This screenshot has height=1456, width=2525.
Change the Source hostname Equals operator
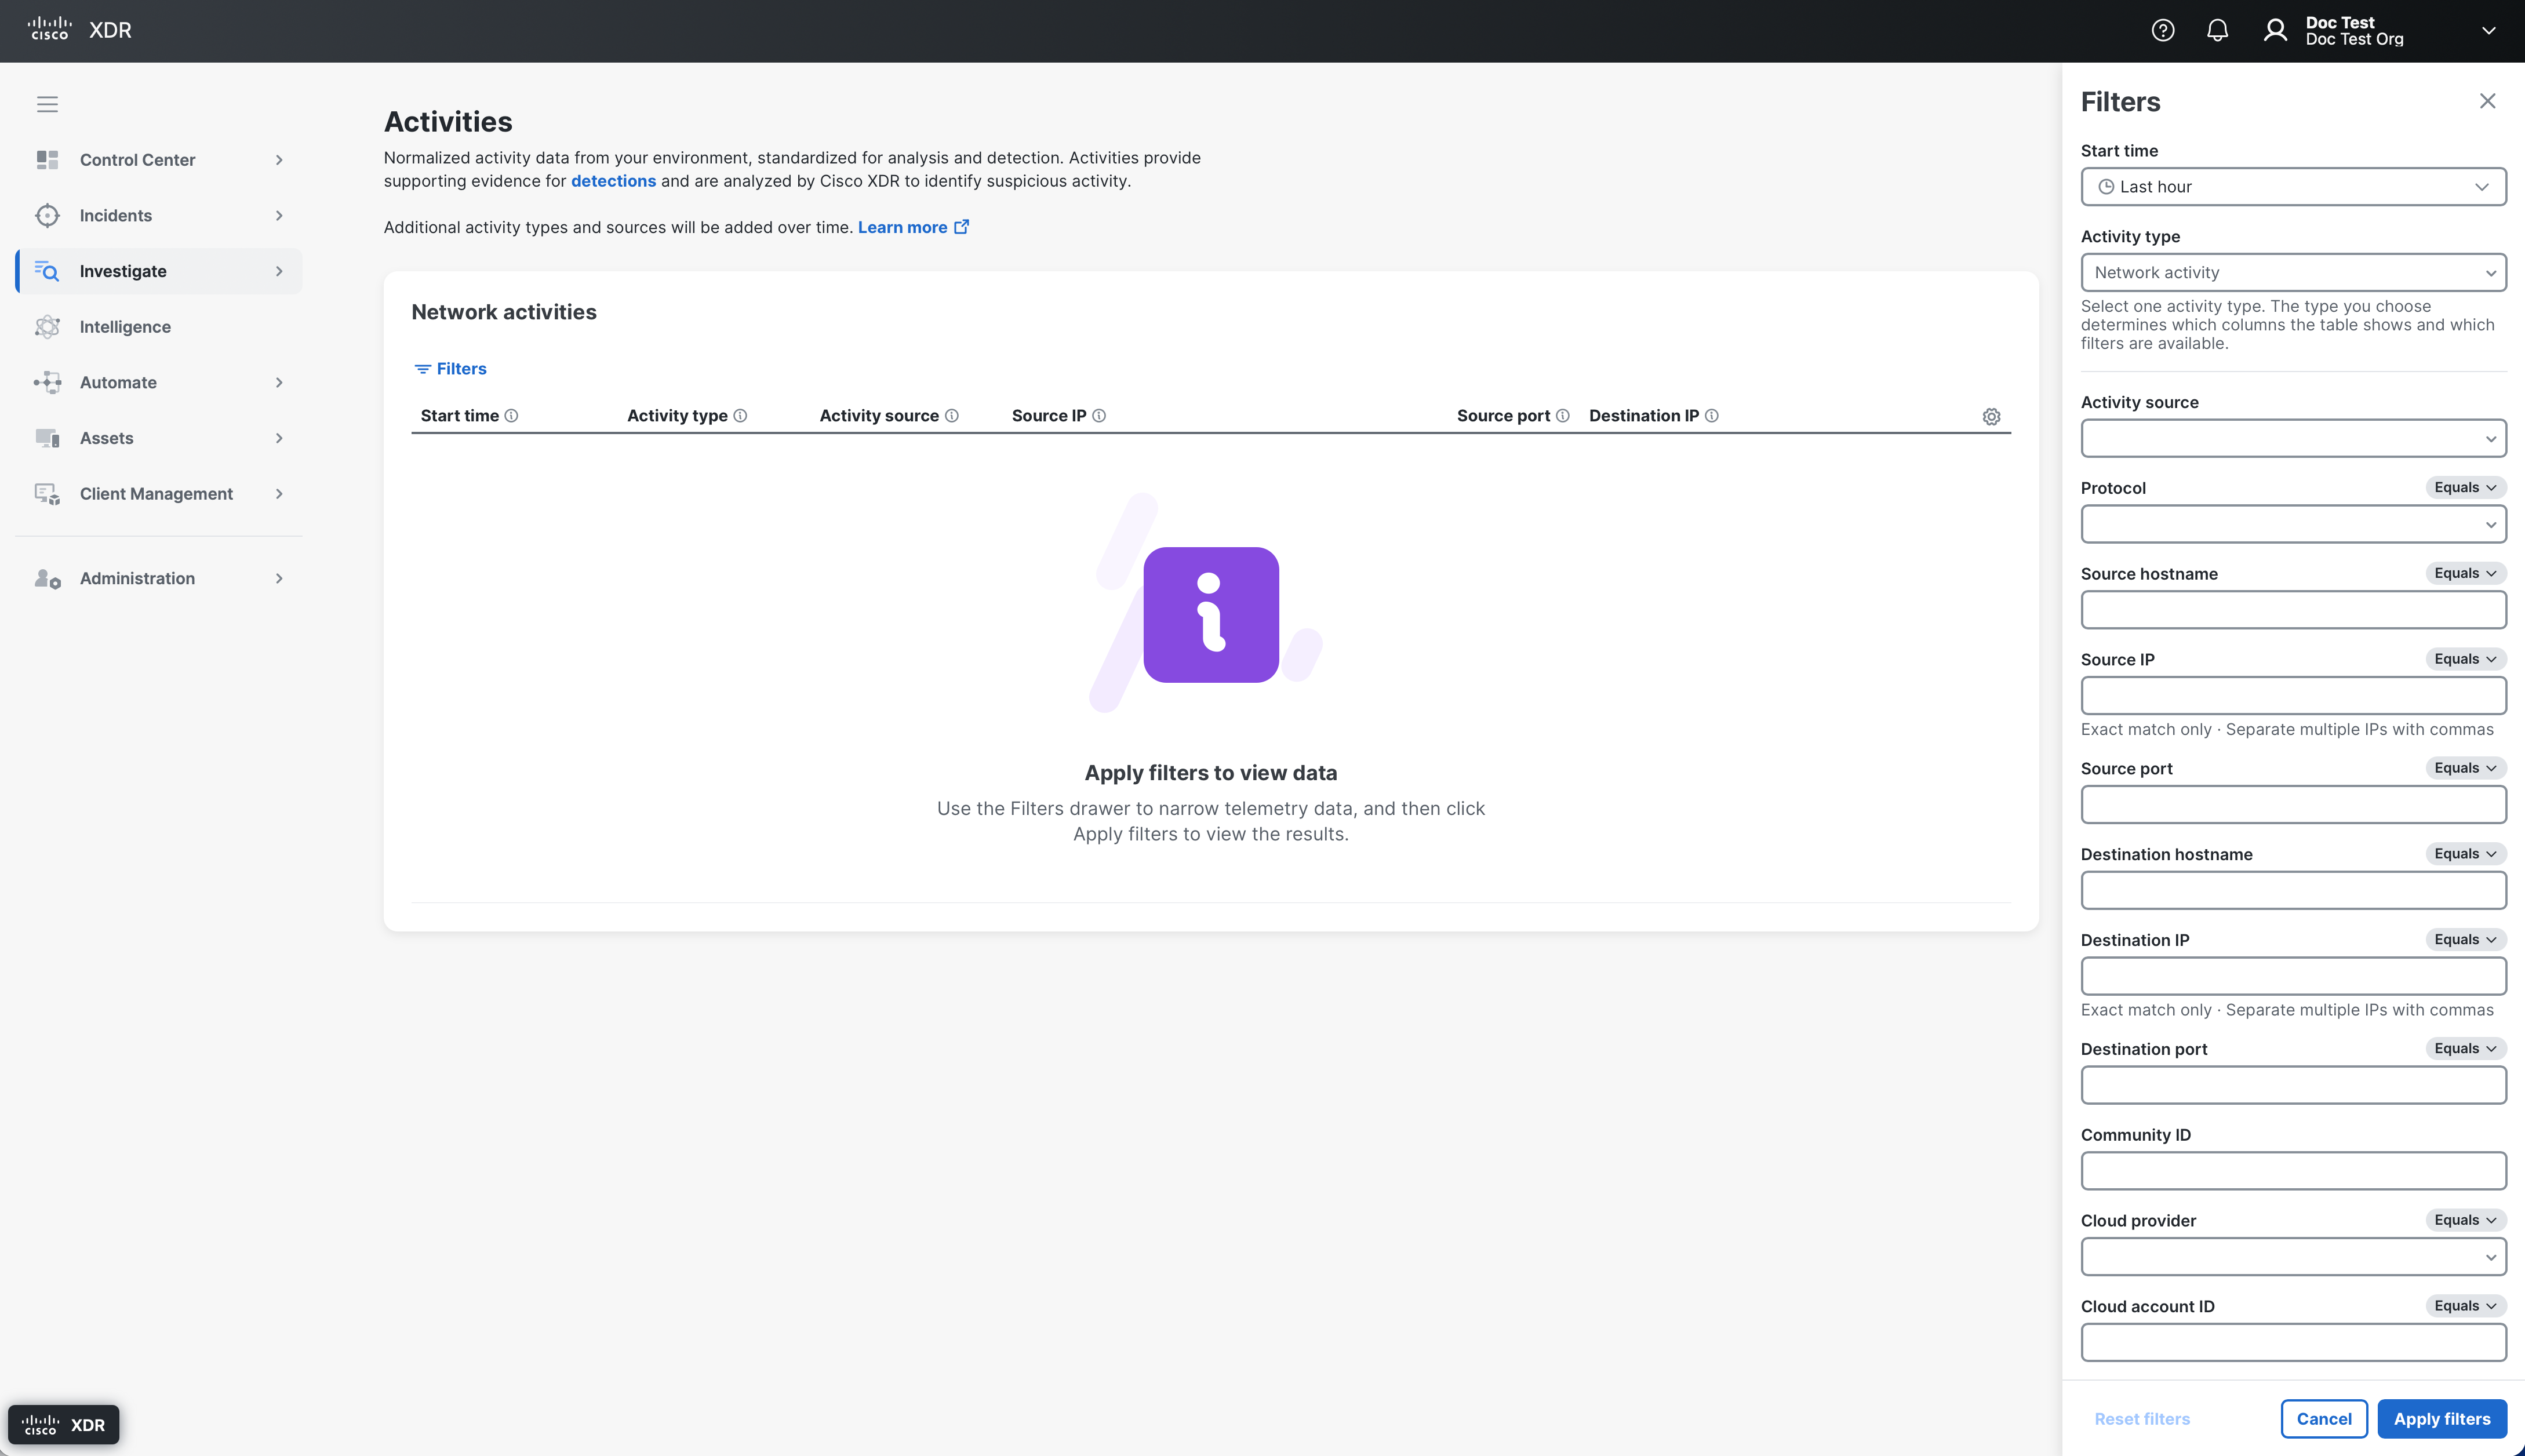click(2465, 573)
